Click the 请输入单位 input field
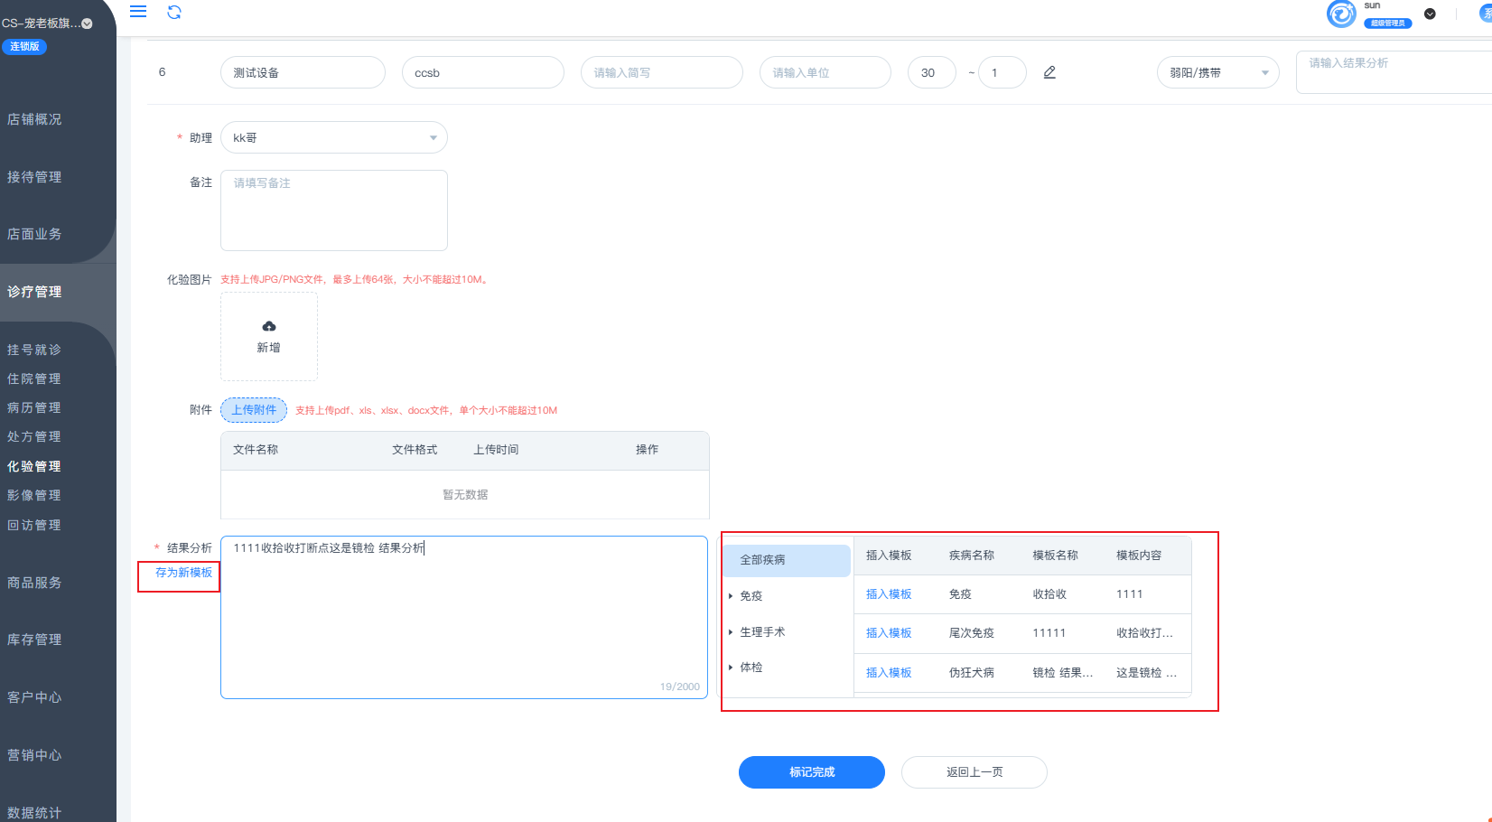This screenshot has width=1492, height=822. (x=825, y=72)
